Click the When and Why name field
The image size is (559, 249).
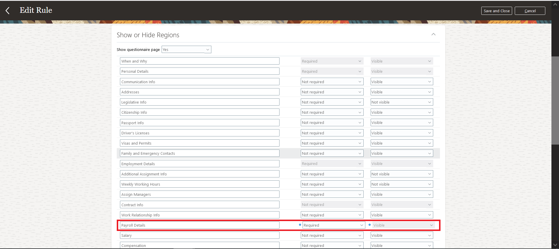[200, 61]
